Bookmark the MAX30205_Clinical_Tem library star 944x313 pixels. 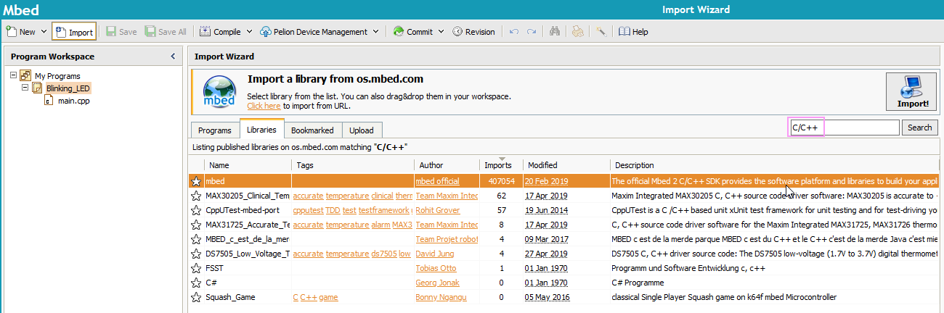tap(196, 196)
